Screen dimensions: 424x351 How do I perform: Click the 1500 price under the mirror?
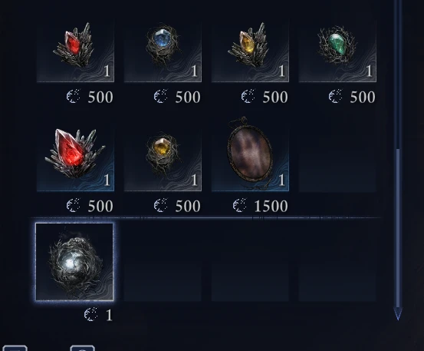click(271, 206)
